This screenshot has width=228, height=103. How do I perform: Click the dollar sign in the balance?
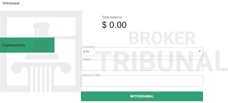pos(104,25)
